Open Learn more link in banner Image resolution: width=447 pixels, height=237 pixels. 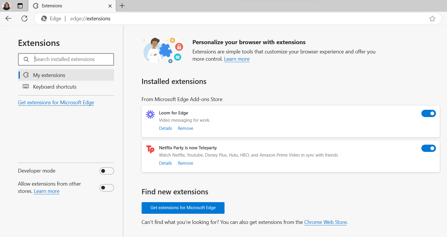(237, 59)
